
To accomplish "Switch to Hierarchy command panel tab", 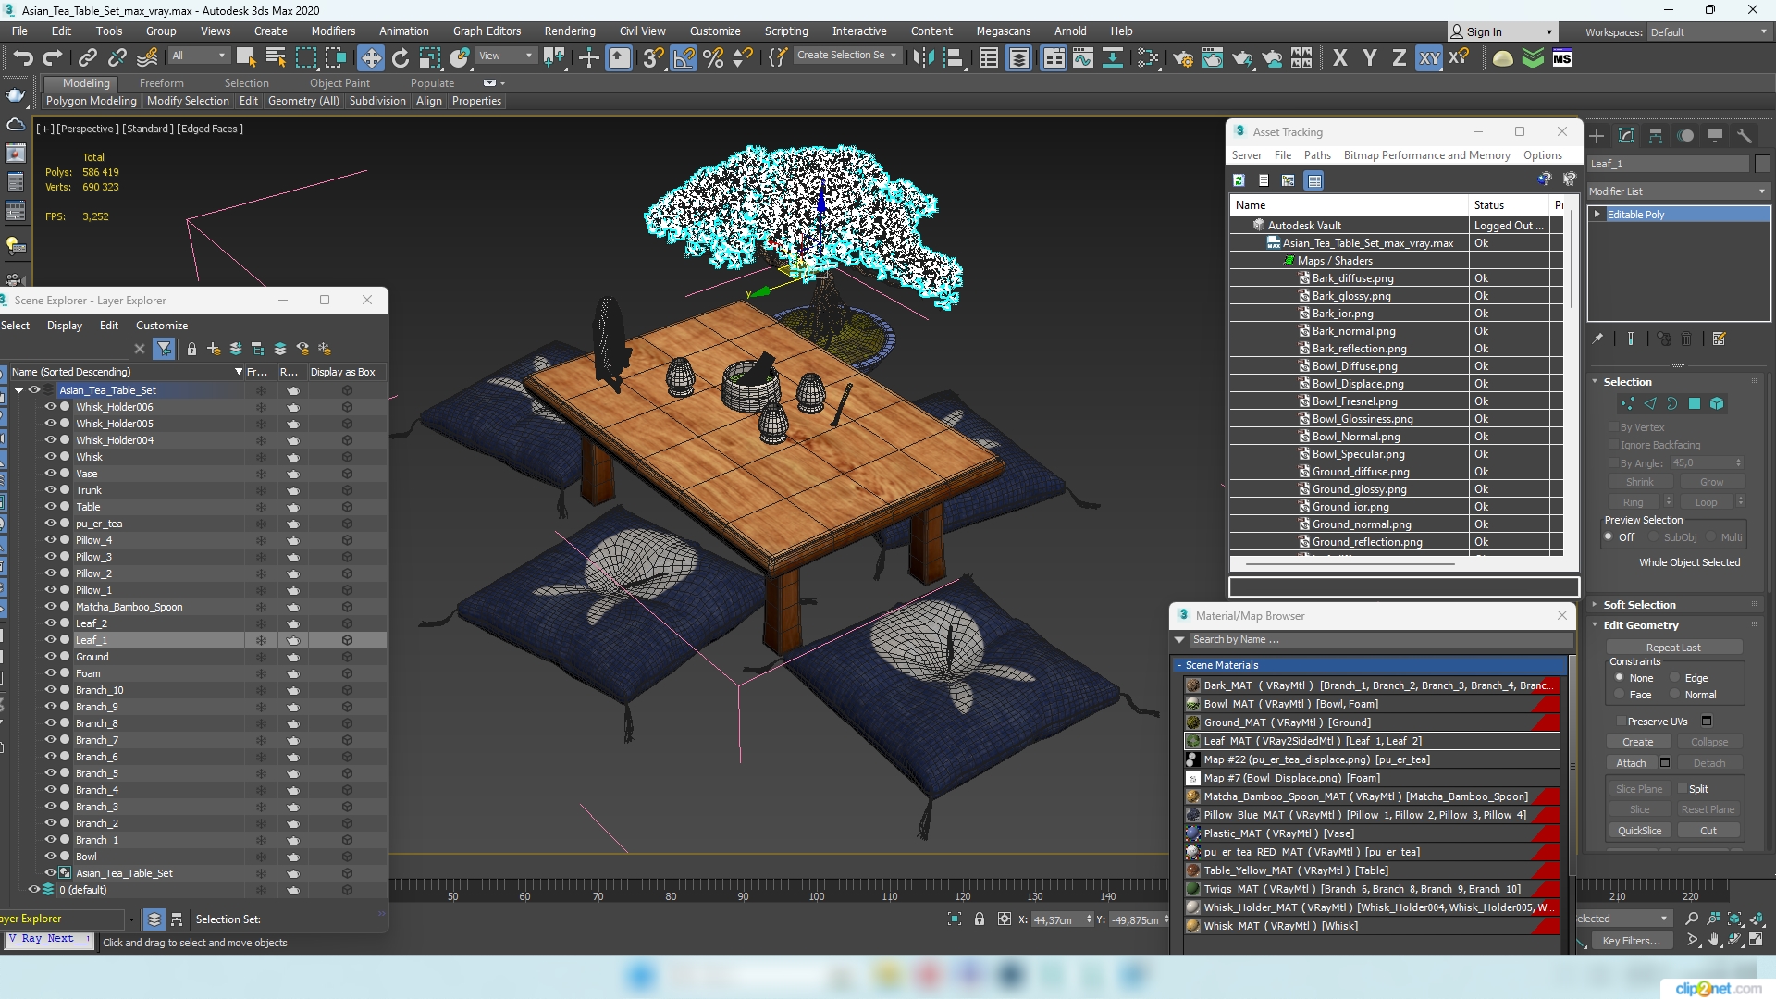I will (1656, 136).
